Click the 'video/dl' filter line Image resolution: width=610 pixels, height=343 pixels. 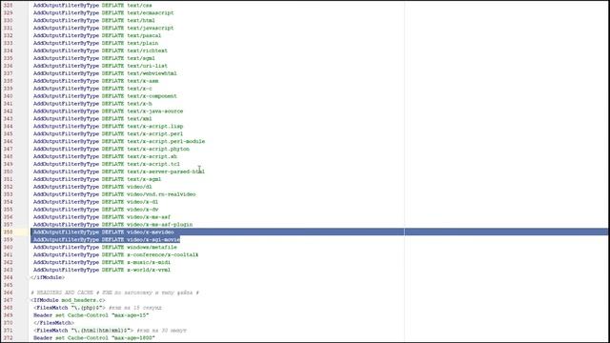[x=92, y=187]
